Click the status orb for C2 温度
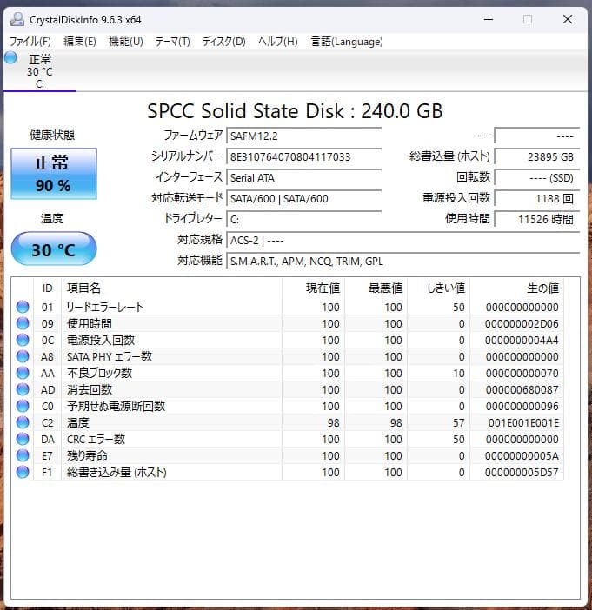592x610 pixels. click(23, 422)
